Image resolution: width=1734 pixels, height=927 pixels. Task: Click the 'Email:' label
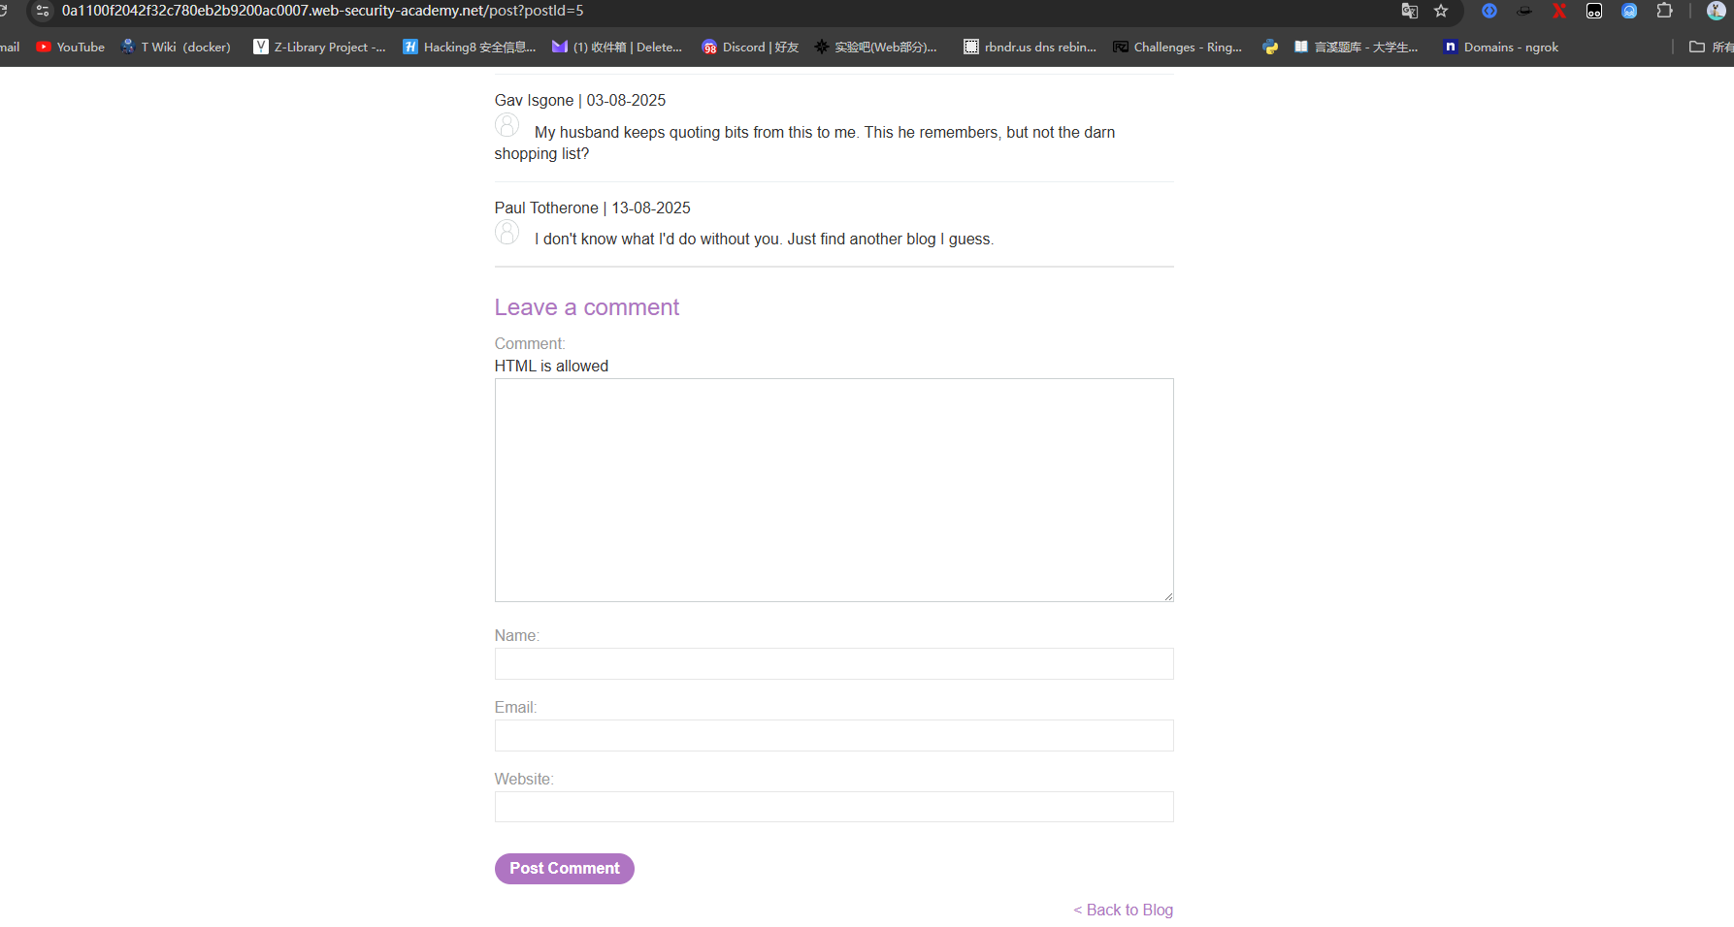tap(515, 707)
